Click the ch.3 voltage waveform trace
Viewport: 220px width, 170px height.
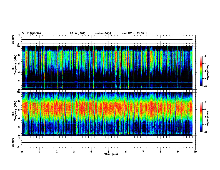(x=107, y=142)
